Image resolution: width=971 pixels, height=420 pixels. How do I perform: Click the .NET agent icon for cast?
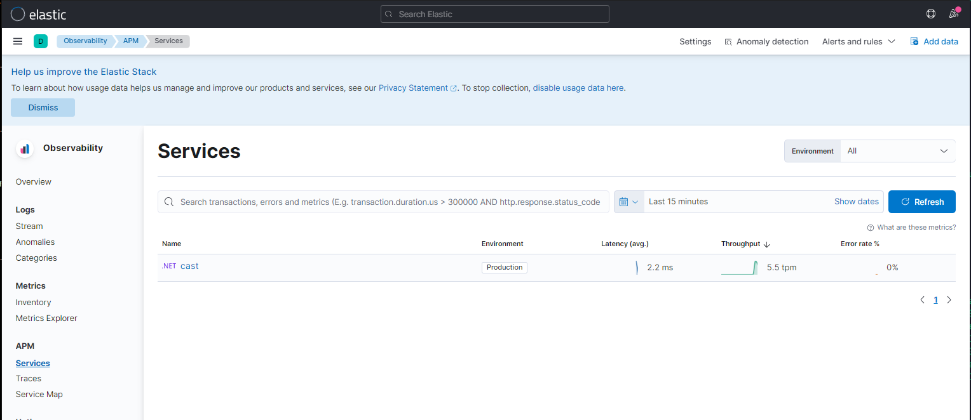tap(168, 266)
